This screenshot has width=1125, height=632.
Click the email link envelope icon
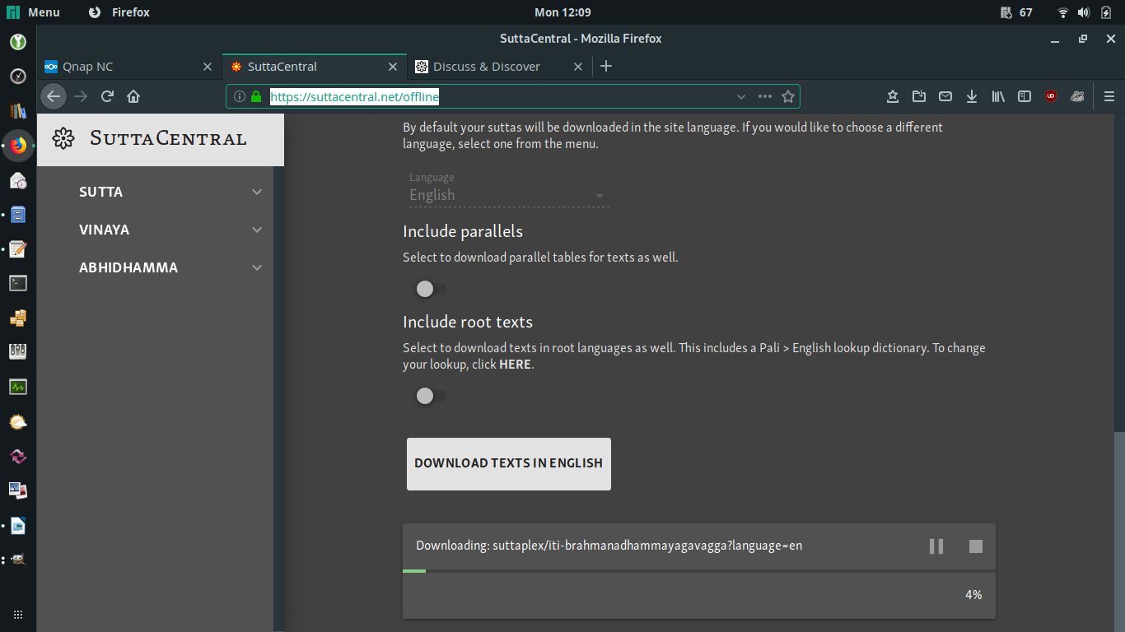[x=945, y=96]
